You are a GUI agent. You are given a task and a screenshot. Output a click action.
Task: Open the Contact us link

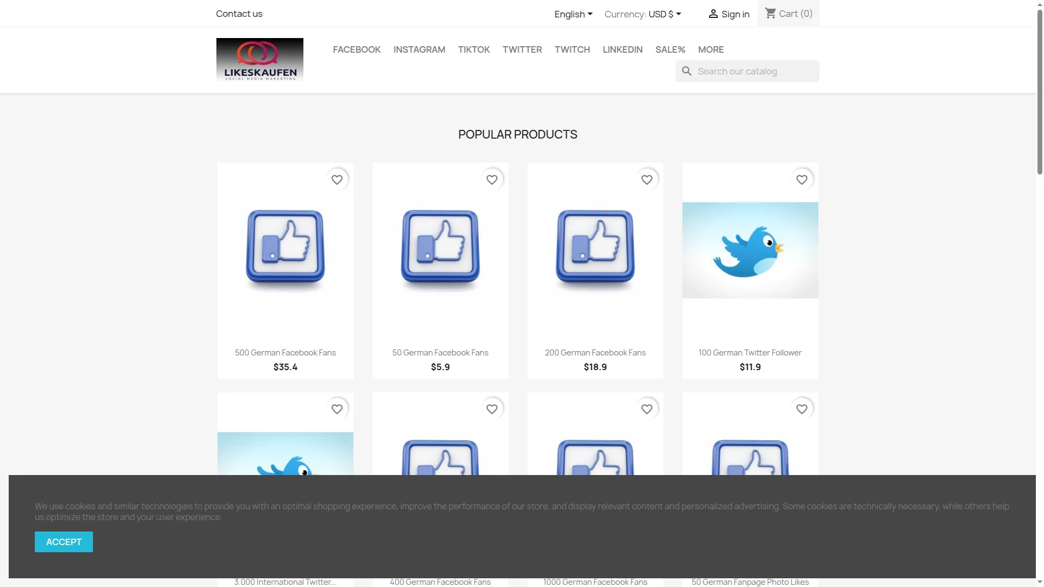click(x=239, y=14)
